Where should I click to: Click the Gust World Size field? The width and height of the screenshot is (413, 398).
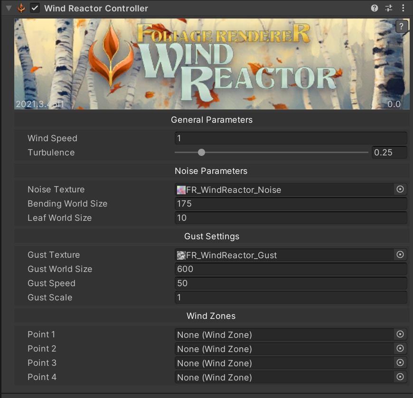pyautogui.click(x=291, y=269)
